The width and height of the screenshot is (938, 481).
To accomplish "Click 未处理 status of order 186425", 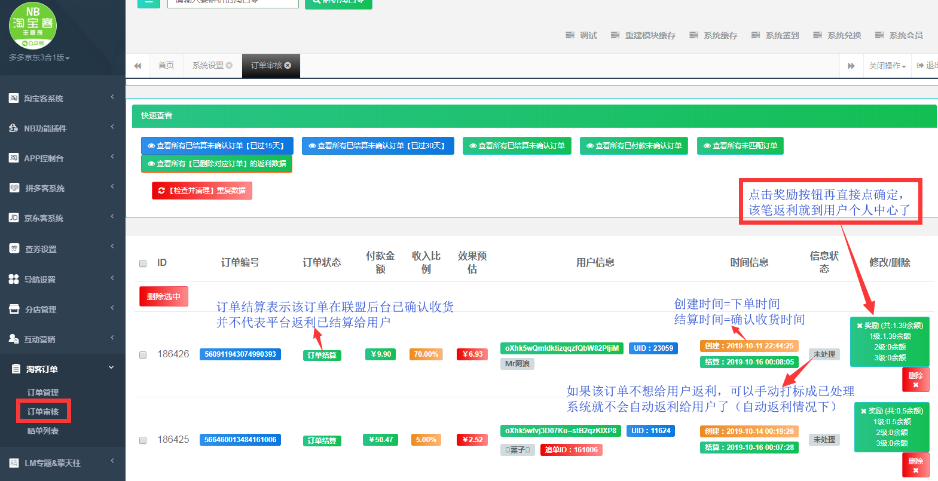I will tap(824, 440).
